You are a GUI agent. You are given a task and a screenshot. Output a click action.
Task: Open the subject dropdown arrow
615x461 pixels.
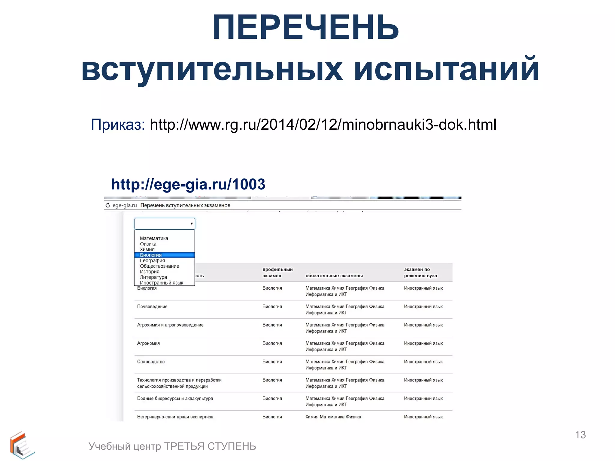[192, 224]
